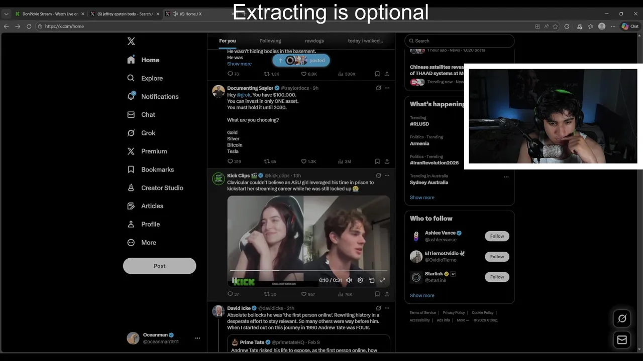Click the new posts 'posted' pill

pyautogui.click(x=301, y=60)
